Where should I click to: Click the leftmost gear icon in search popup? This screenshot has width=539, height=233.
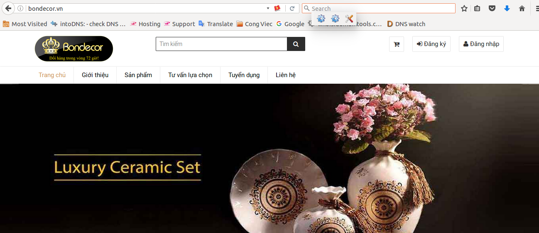coord(321,18)
